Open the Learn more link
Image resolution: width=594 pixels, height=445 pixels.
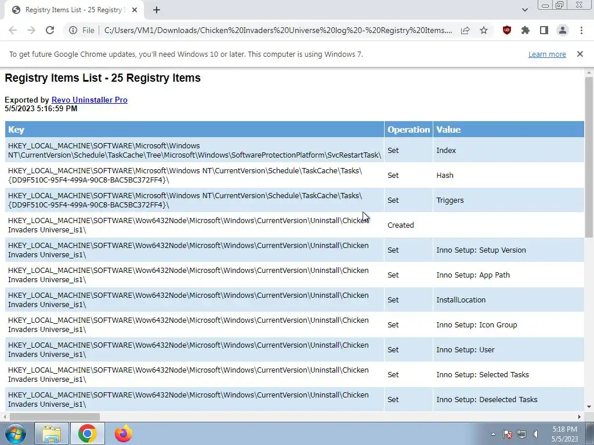[x=547, y=54]
